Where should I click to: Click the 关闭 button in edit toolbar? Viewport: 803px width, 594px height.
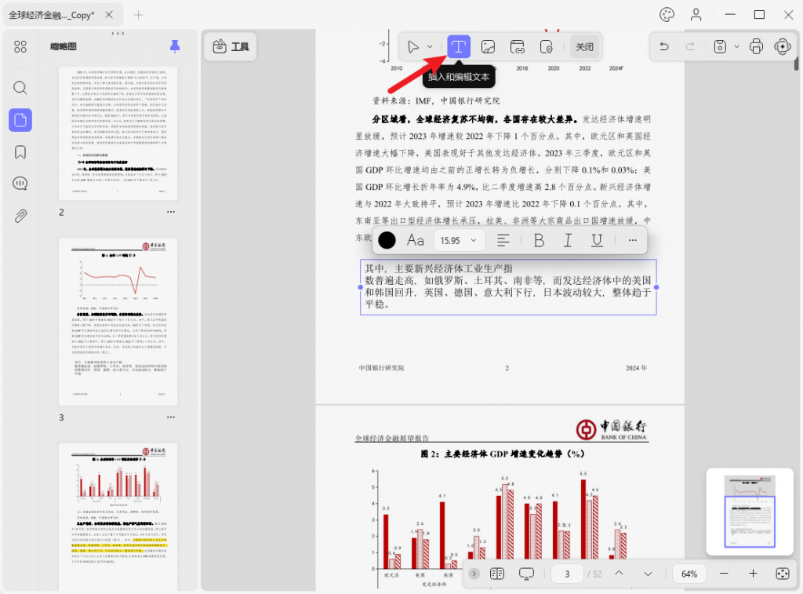click(x=584, y=47)
